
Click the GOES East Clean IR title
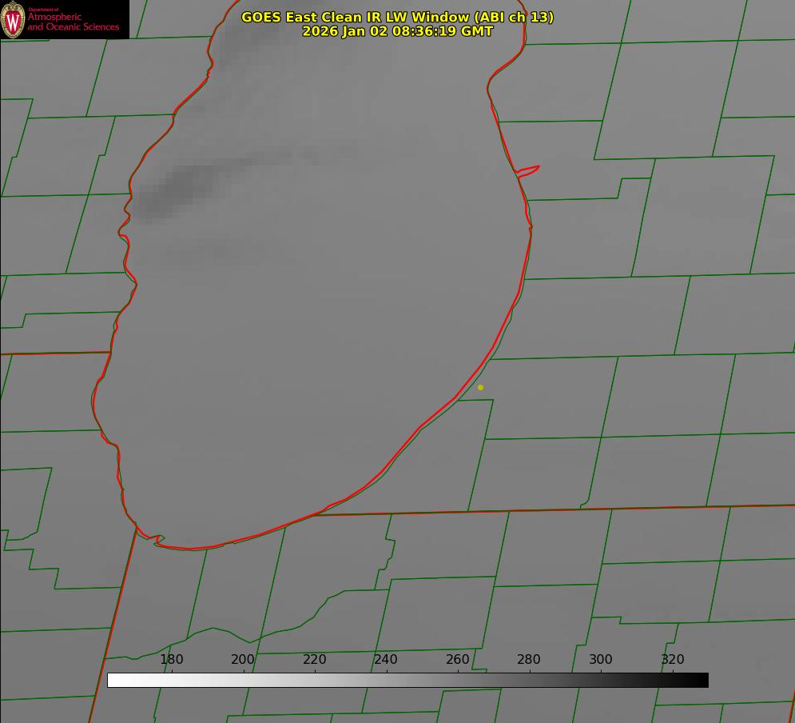click(x=398, y=17)
